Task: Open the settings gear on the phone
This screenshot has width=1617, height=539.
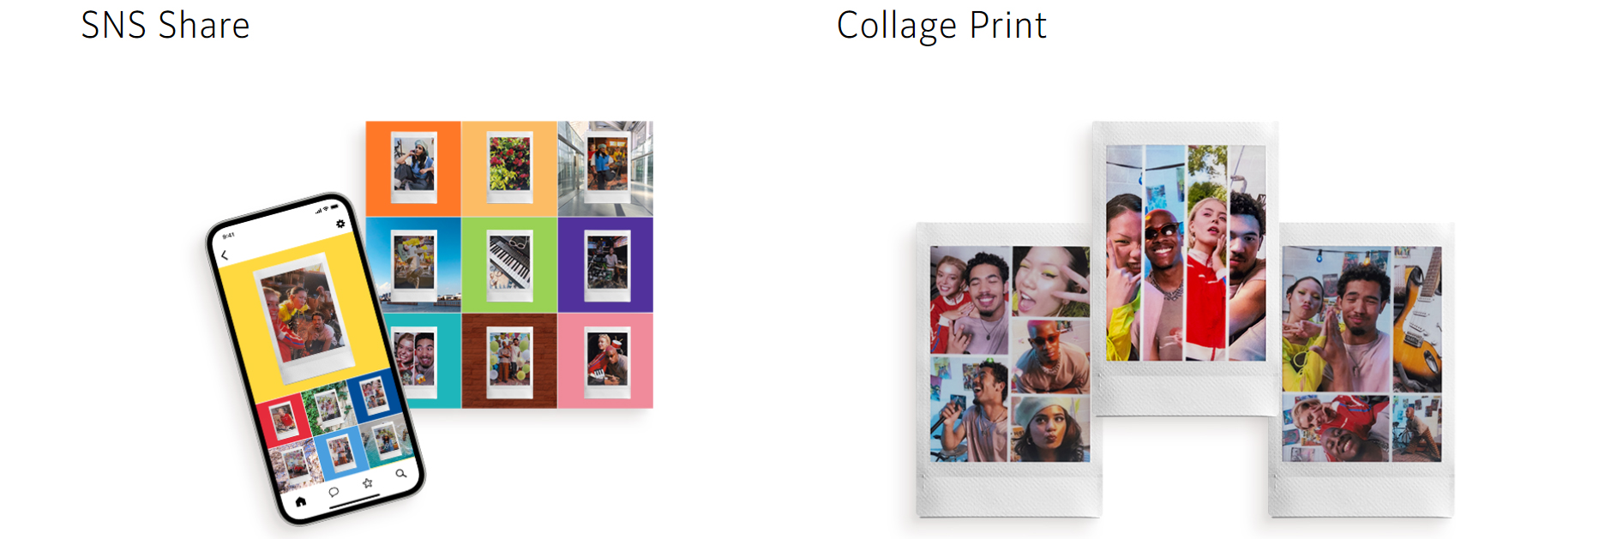Action: [x=340, y=224]
